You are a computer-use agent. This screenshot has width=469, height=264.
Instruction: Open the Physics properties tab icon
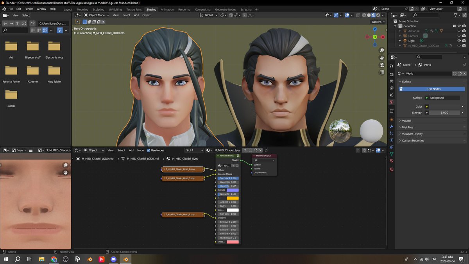pyautogui.click(x=391, y=140)
